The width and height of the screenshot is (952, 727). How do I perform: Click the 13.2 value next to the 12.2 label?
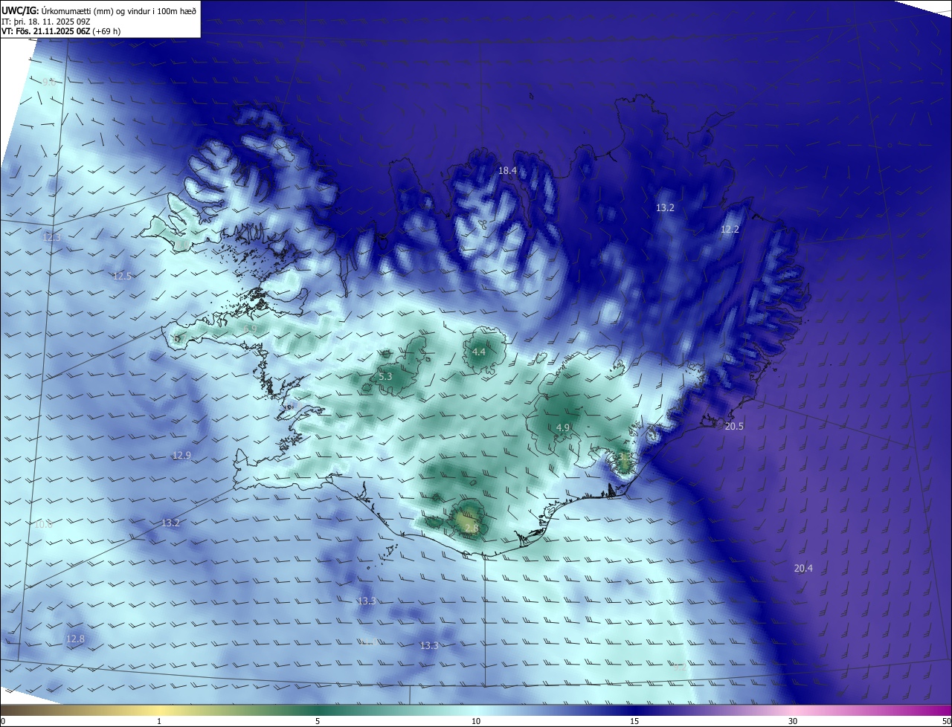tap(665, 208)
